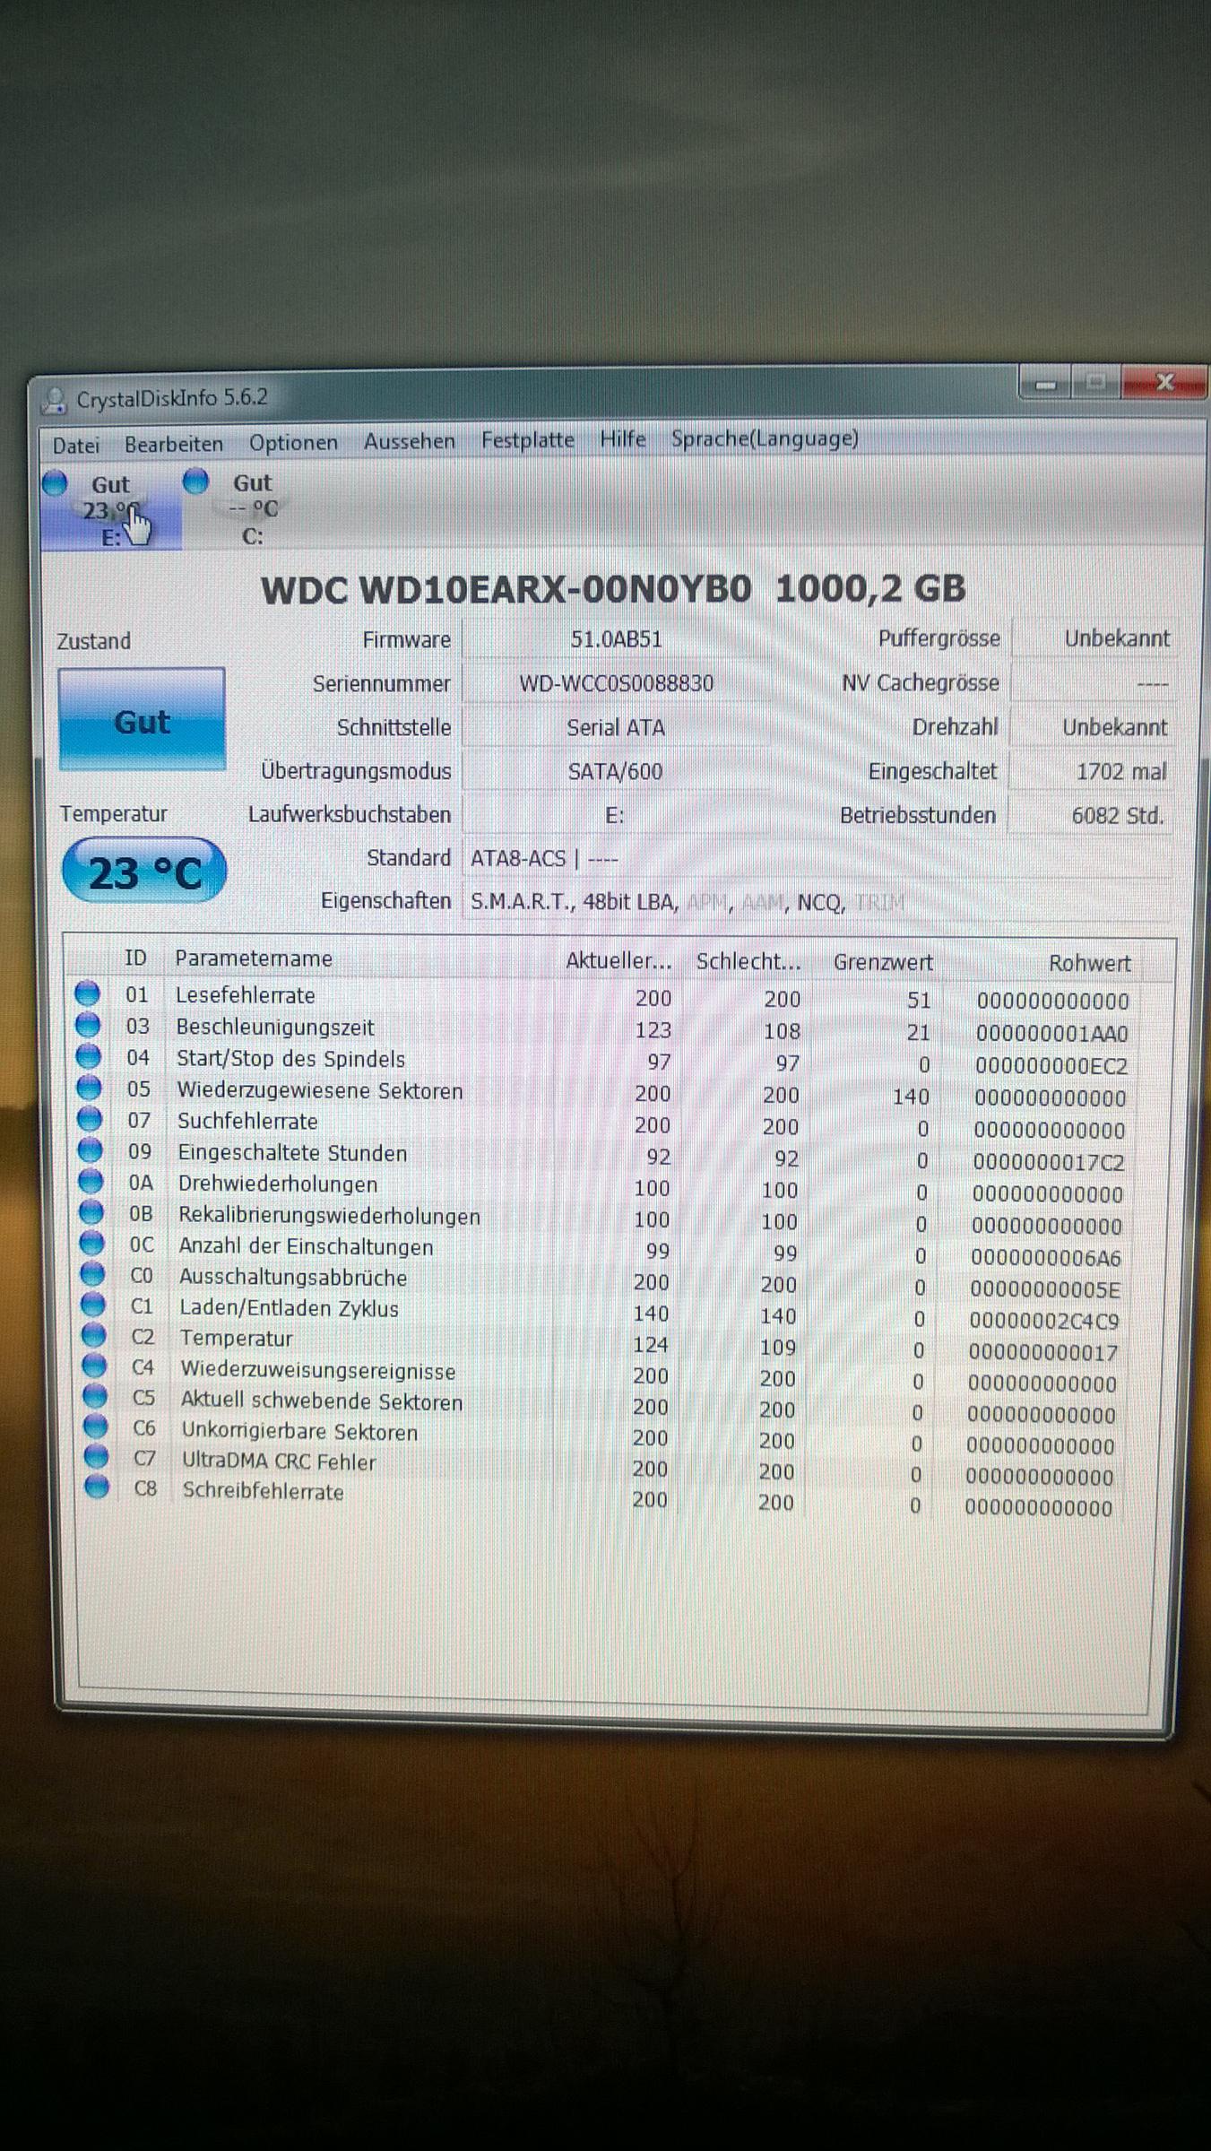Image resolution: width=1211 pixels, height=2151 pixels.
Task: Click the Schnittstelle value Serial ATA
Action: click(x=616, y=727)
